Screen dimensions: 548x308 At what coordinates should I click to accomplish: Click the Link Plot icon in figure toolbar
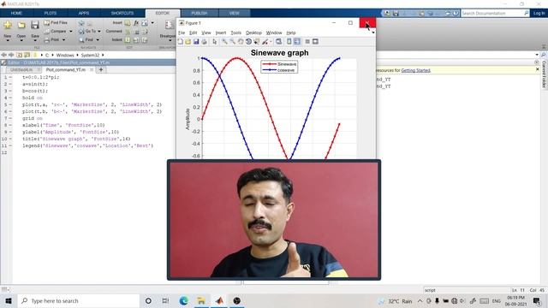[278, 42]
